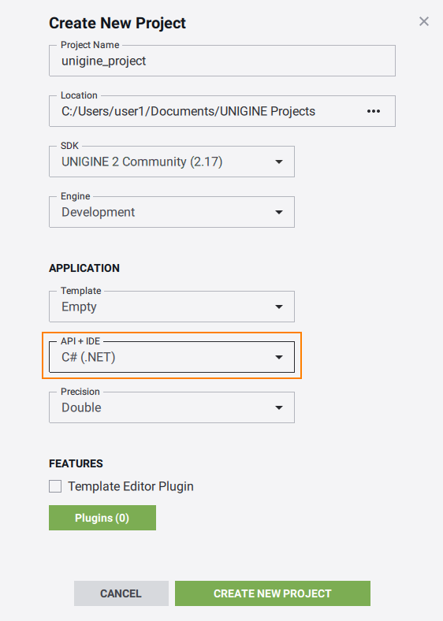This screenshot has height=621, width=443.
Task: Click the Engine dropdown arrow icon
Action: [x=279, y=212]
